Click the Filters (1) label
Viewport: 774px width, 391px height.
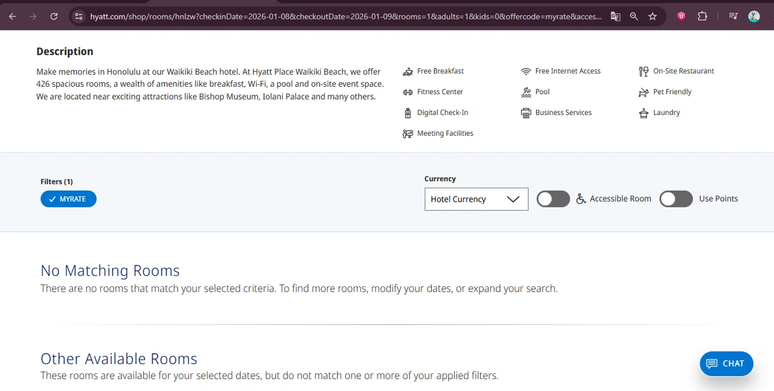click(x=57, y=182)
